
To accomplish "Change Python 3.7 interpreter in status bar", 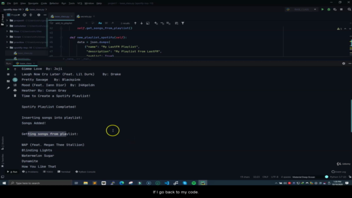I will pos(338,177).
